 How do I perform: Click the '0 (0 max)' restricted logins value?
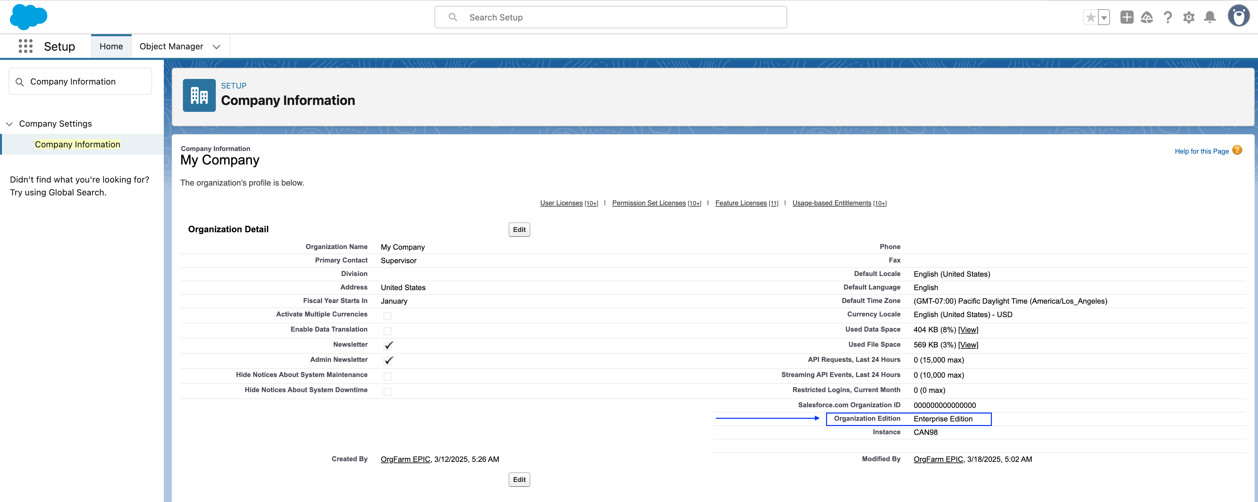[929, 390]
